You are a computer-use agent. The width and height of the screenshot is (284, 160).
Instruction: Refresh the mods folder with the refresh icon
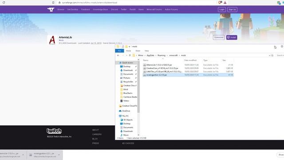[x=272, y=55]
